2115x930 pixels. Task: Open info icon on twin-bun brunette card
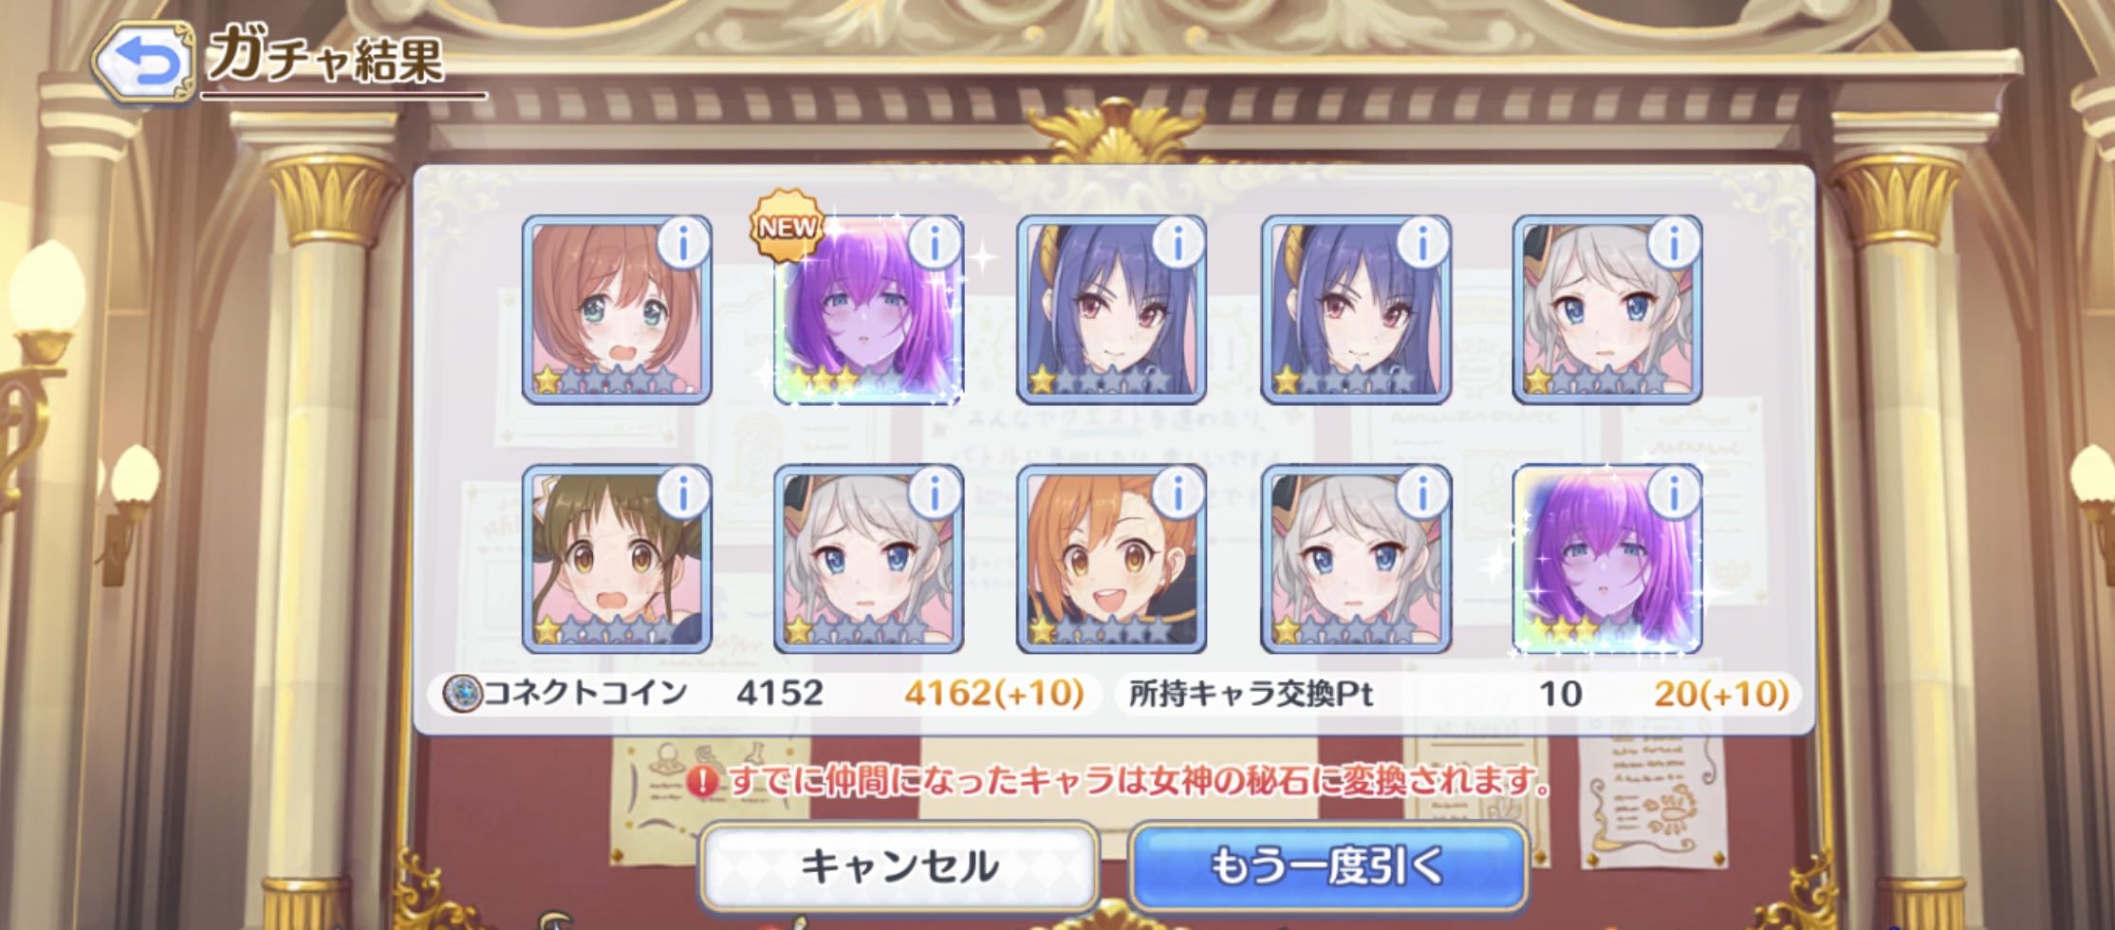click(683, 492)
